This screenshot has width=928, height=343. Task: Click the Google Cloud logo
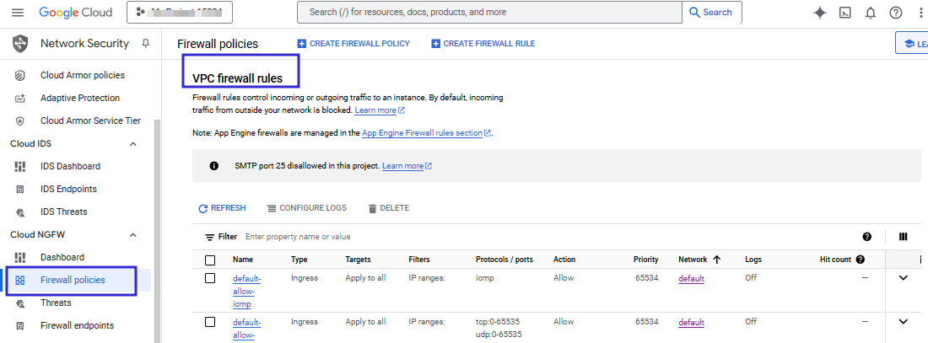click(x=76, y=13)
